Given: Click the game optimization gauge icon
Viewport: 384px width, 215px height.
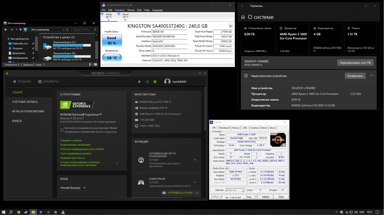Looking at the screenshot, I should coord(141,160).
